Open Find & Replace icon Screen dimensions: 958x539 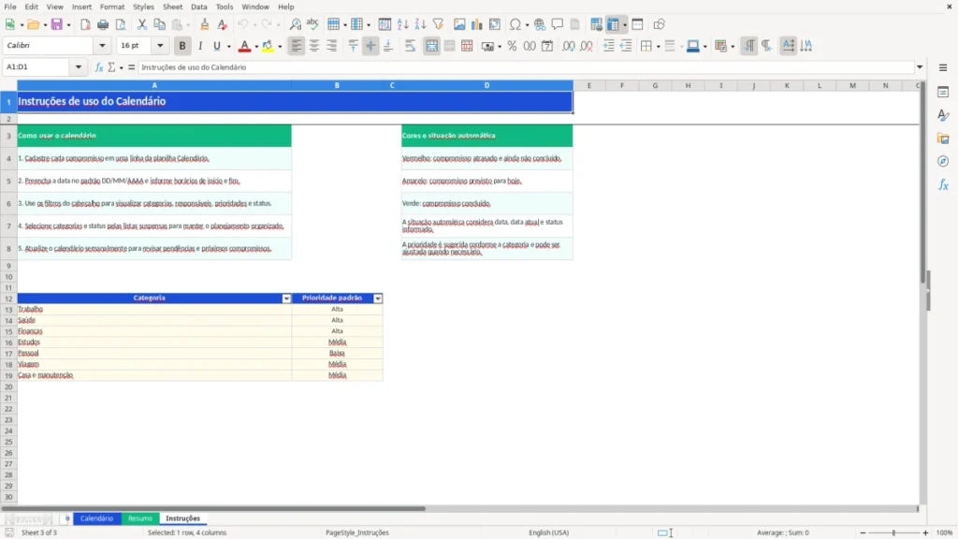[295, 24]
